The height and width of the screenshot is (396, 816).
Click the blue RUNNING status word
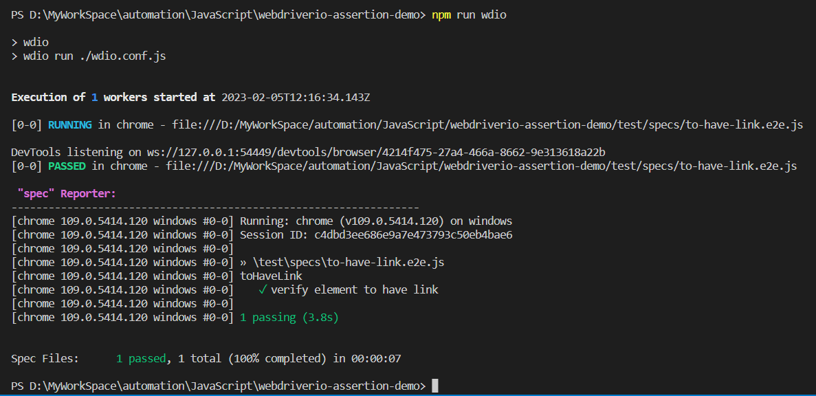(69, 125)
